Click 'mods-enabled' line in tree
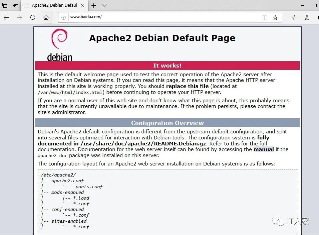This screenshot has height=235, width=319. (67, 192)
